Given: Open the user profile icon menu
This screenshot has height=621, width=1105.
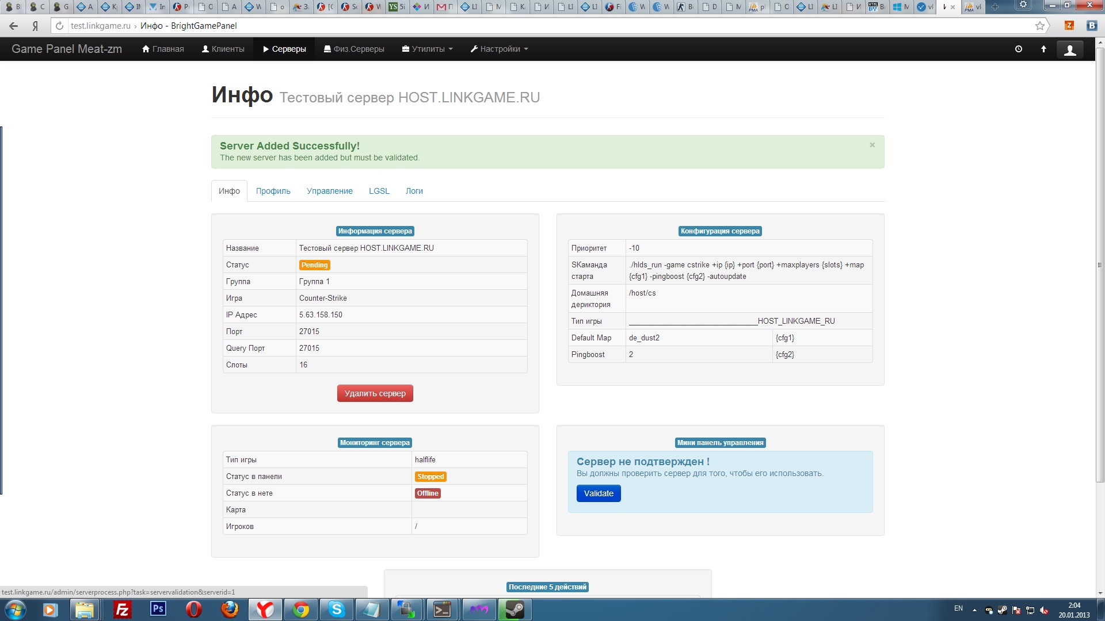Looking at the screenshot, I should click(x=1070, y=50).
